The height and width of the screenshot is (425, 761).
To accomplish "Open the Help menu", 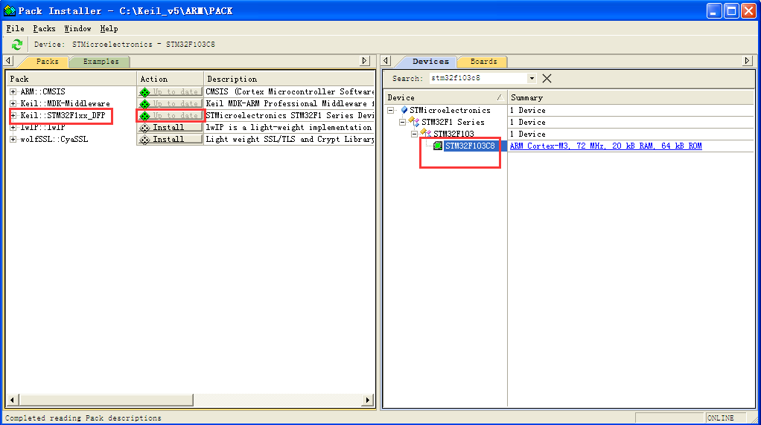I will [109, 28].
